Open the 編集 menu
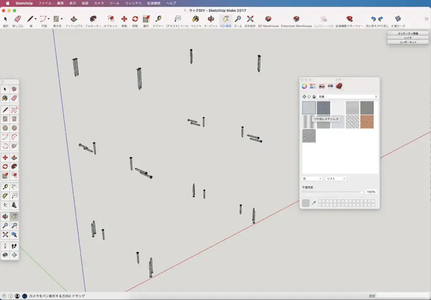The image size is (431, 300). click(60, 3)
